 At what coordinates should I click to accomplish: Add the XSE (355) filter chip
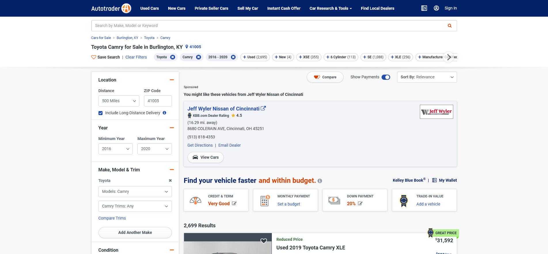309,57
